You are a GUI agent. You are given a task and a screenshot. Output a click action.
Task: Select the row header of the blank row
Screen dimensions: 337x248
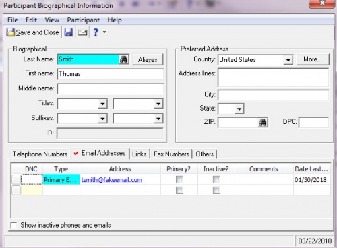click(16, 190)
